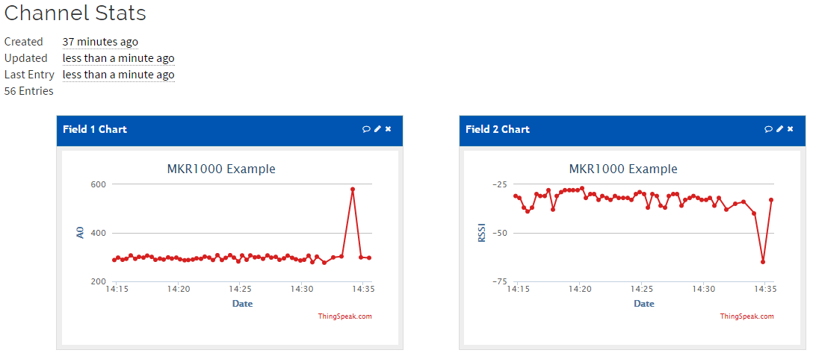Click the A0 axis label
Screen dimensions: 813x356
(80, 233)
